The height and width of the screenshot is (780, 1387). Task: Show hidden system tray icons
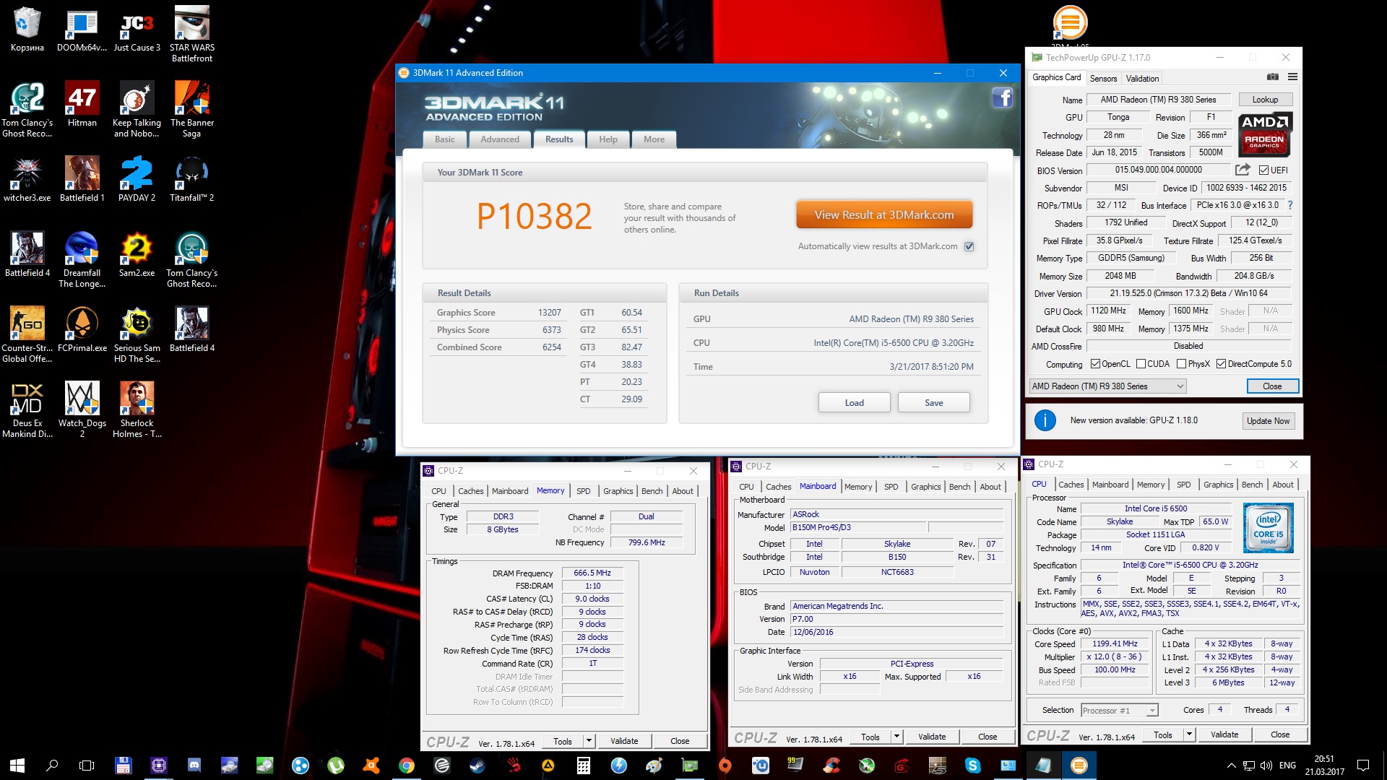[x=1231, y=766]
